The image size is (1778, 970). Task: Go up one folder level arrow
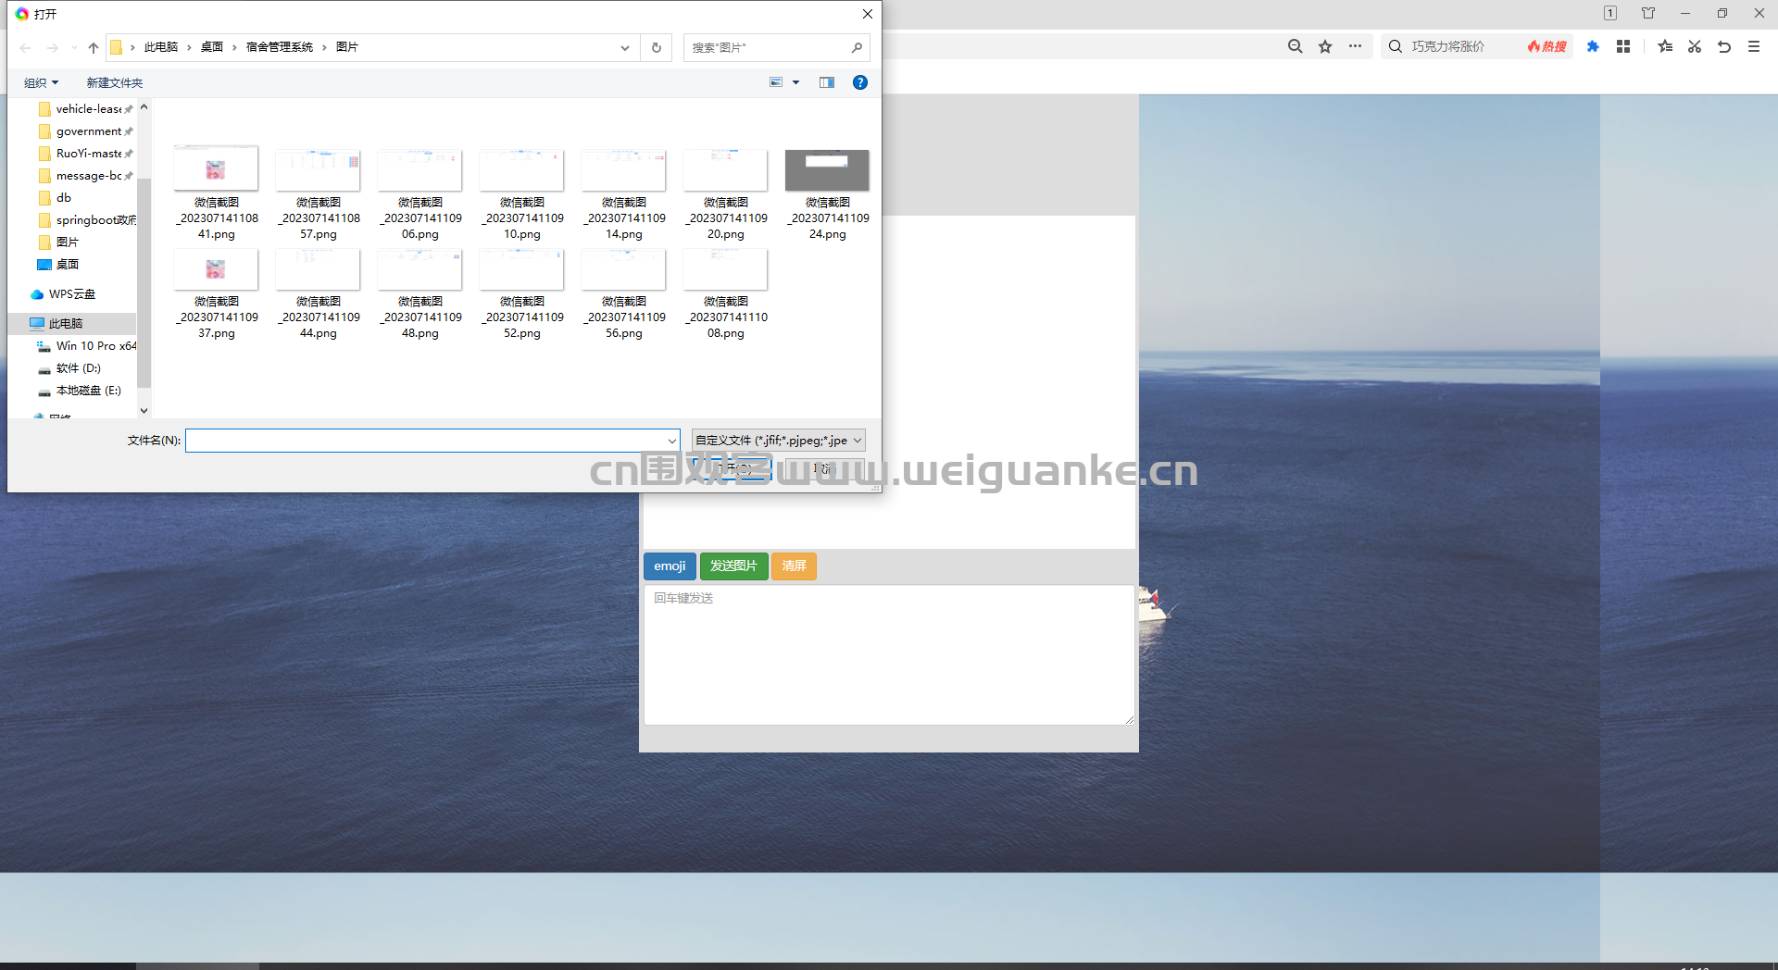pos(94,47)
